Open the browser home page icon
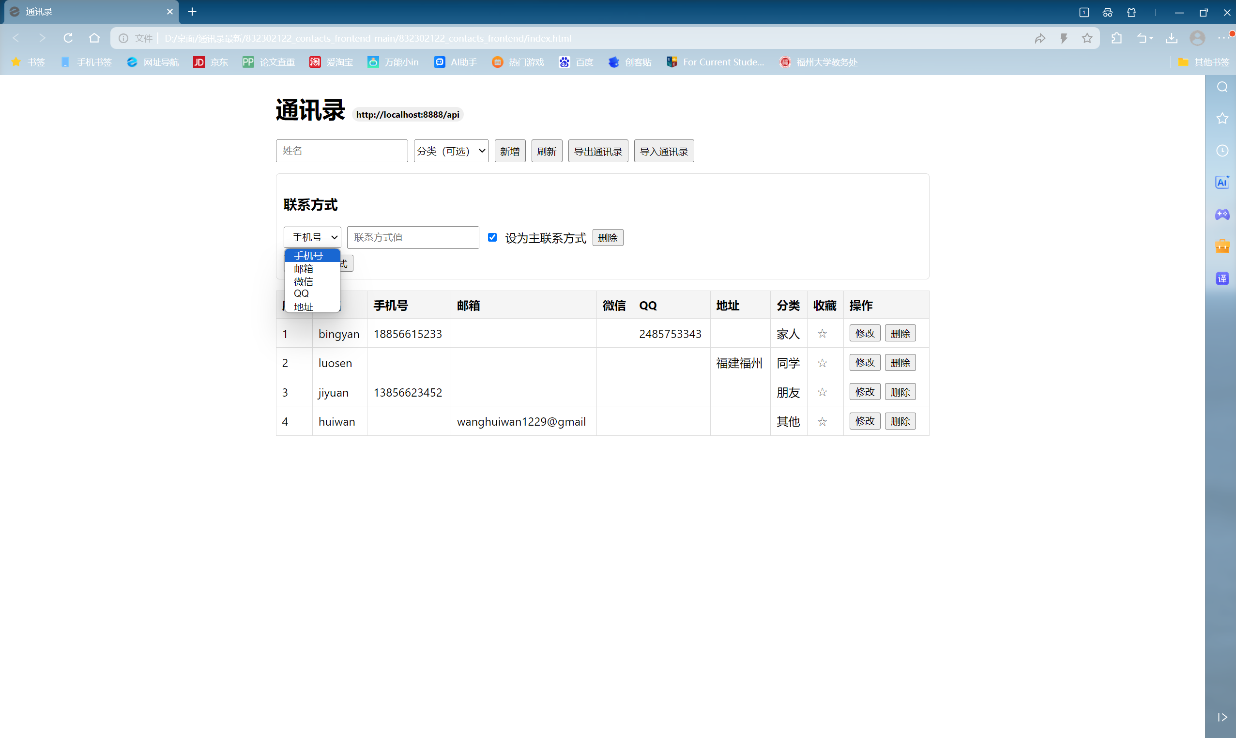 click(94, 38)
